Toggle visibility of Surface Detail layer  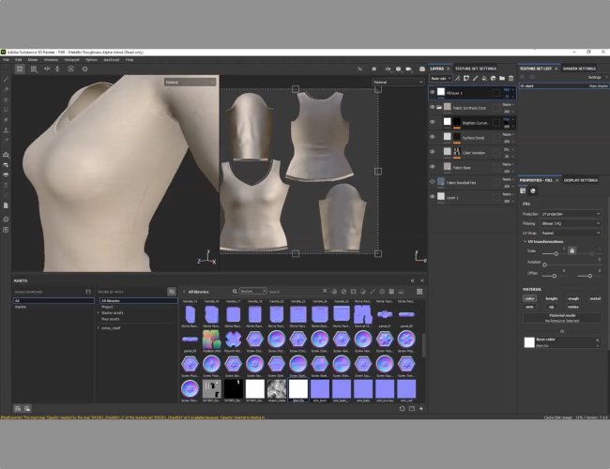(433, 137)
